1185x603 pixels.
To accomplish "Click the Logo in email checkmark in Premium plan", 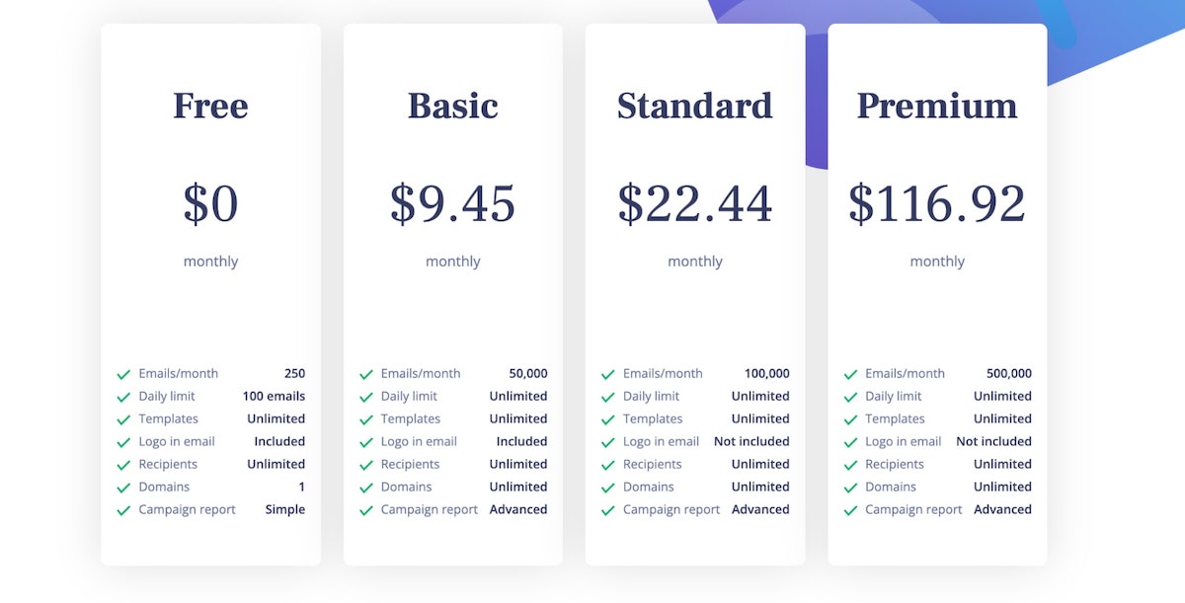I will [x=850, y=443].
